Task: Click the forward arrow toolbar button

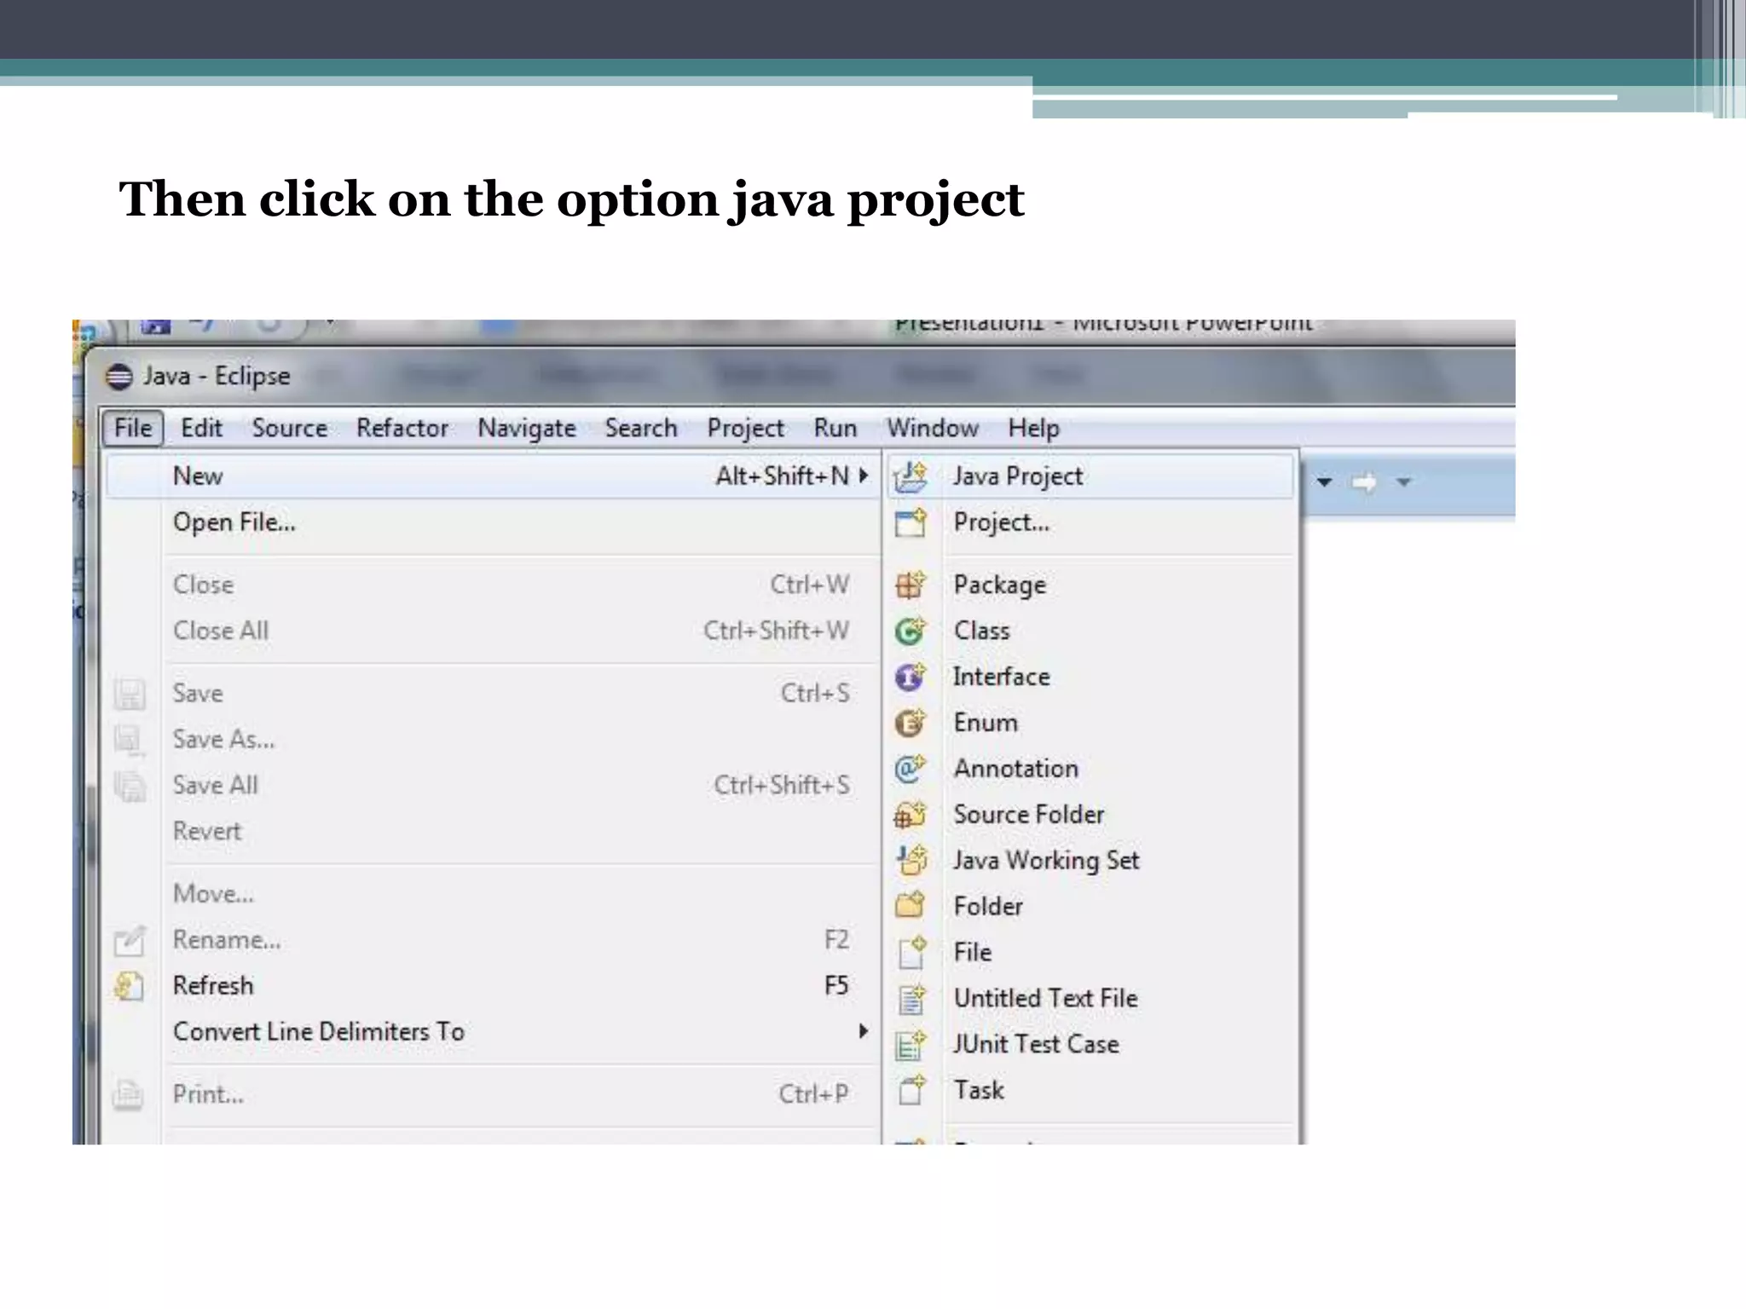Action: pyautogui.click(x=1364, y=482)
